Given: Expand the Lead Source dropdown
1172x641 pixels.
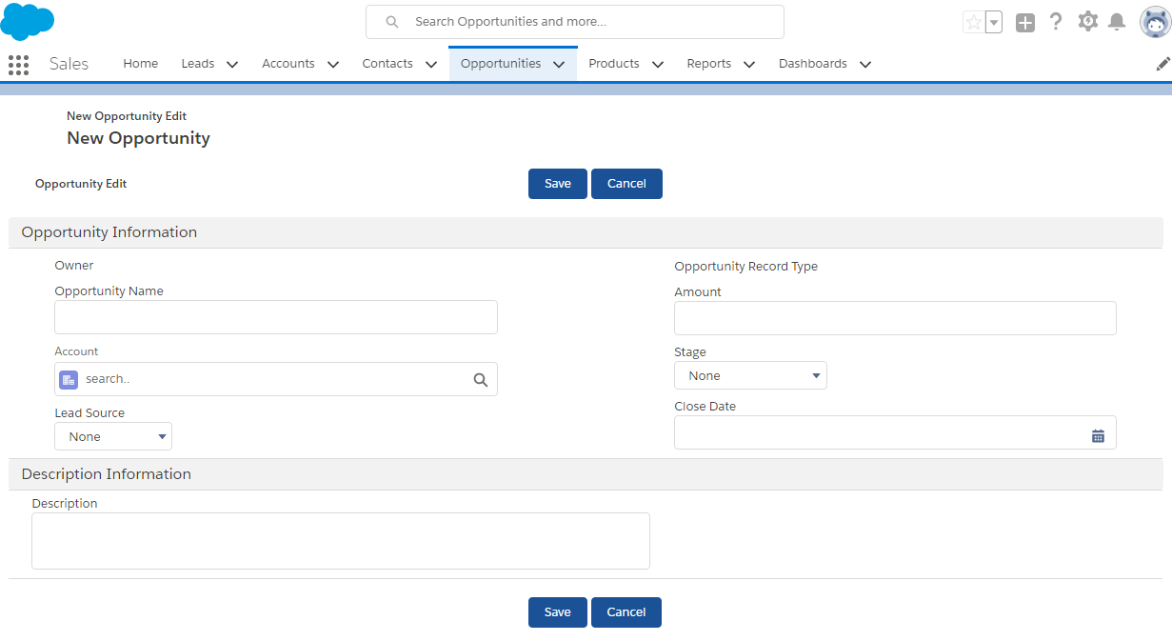Looking at the screenshot, I should pyautogui.click(x=113, y=437).
